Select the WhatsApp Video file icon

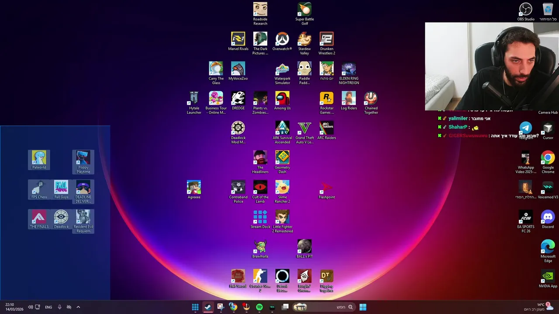tap(526, 162)
